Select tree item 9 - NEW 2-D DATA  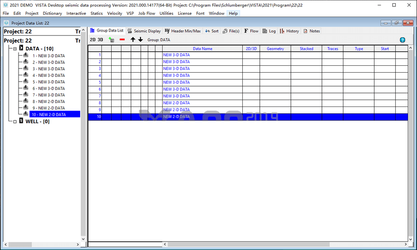[49, 108]
